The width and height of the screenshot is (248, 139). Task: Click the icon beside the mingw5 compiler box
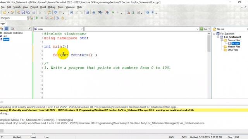pyautogui.click(x=31, y=18)
